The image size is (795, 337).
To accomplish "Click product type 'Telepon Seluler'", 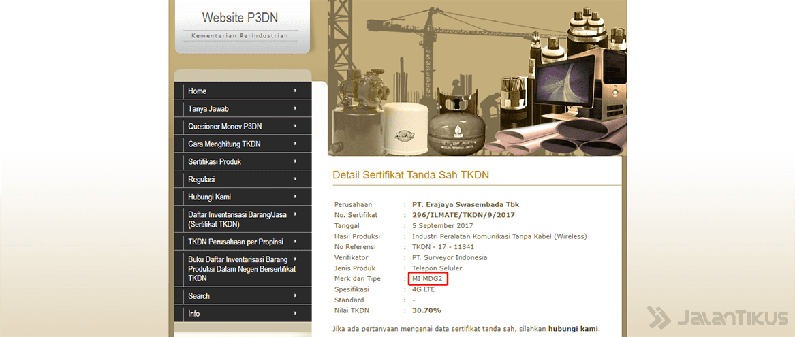I will (x=437, y=268).
